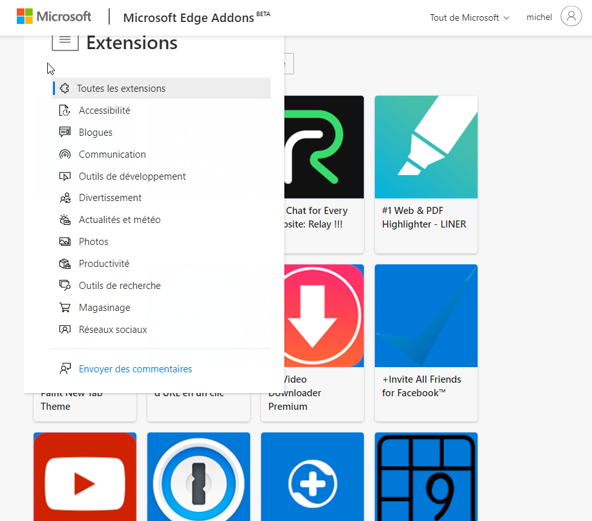Click the Réseaux sociaux category icon

[65, 330]
